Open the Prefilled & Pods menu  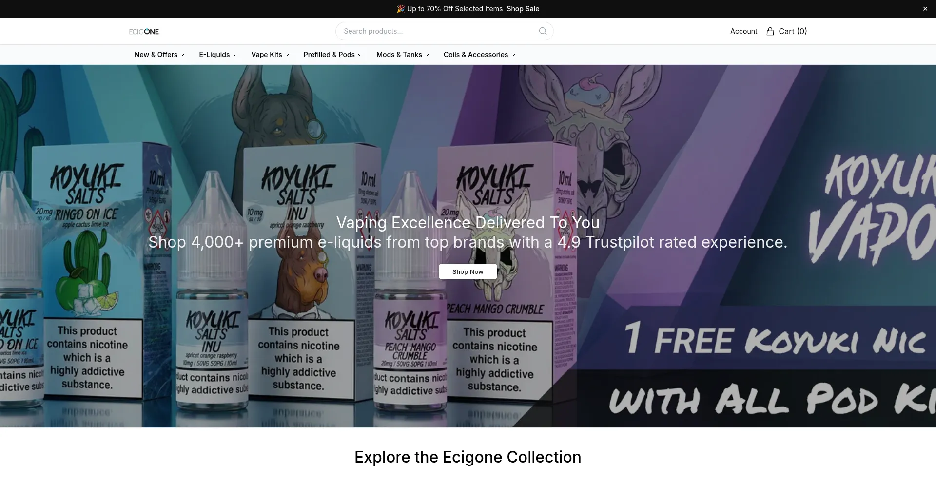[332, 55]
